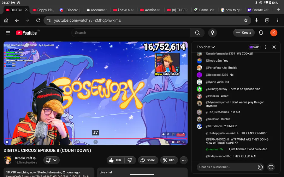Open @sienna-m9s chat message

(x=235, y=149)
